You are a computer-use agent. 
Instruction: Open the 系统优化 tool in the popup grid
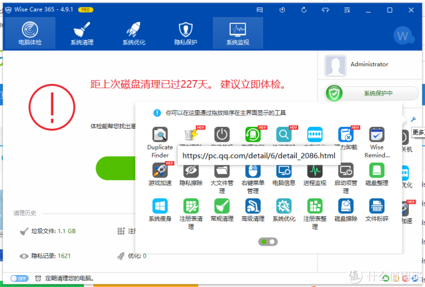click(x=284, y=210)
